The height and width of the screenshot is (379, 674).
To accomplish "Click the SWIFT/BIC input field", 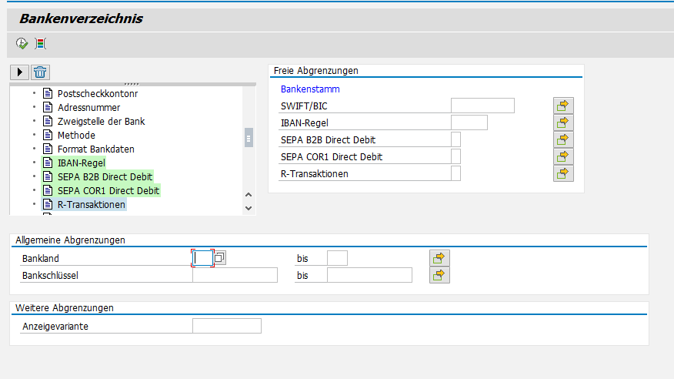I will point(482,106).
